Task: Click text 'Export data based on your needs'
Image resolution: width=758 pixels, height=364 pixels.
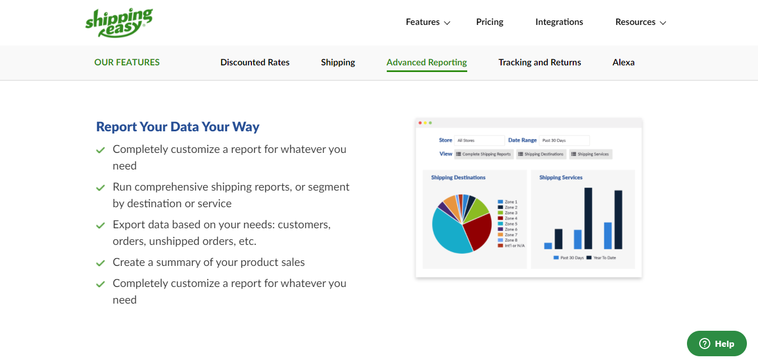Action: tap(192, 225)
